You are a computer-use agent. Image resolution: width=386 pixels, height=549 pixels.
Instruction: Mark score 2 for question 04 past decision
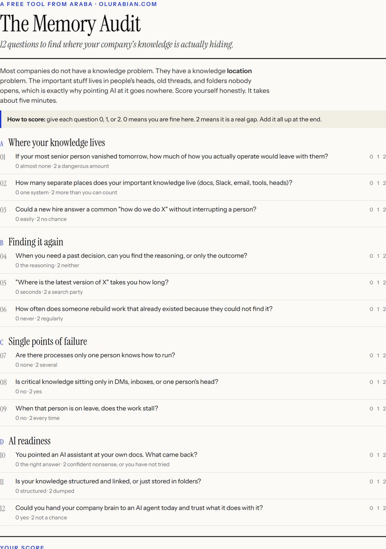(384, 256)
